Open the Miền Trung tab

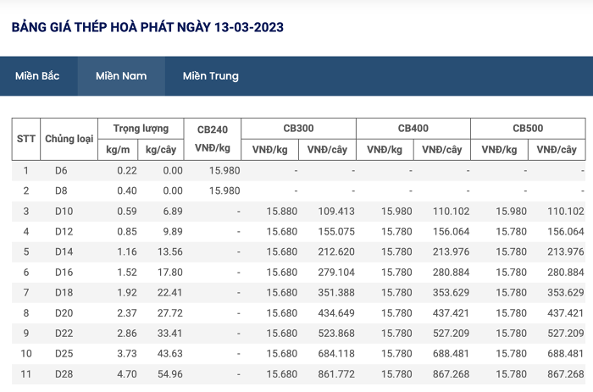211,76
